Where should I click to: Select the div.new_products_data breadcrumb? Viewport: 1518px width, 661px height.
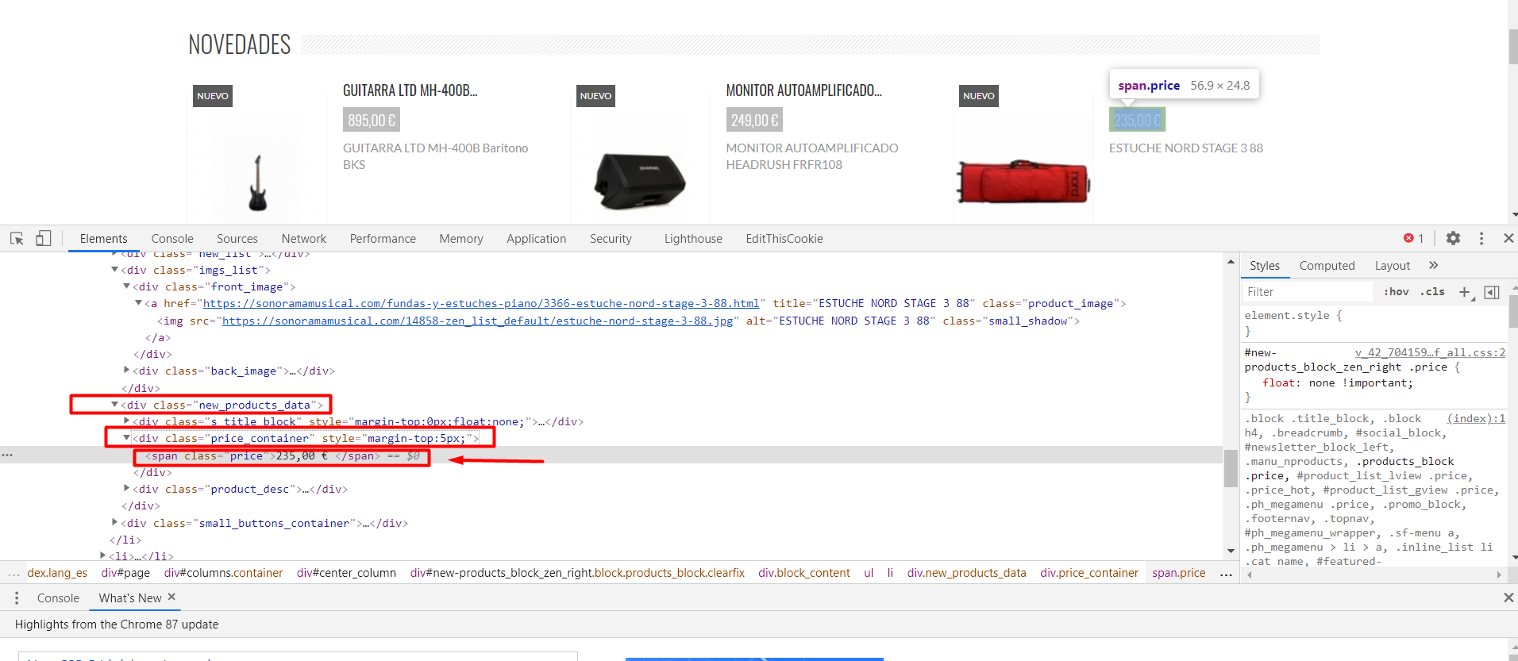[966, 573]
